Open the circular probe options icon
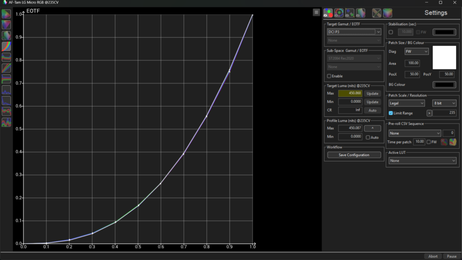Viewport: 462px width, 260px height. (339, 13)
